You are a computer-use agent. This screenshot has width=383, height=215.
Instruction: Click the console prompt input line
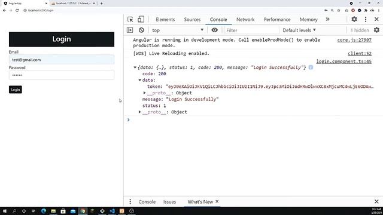tap(253, 119)
